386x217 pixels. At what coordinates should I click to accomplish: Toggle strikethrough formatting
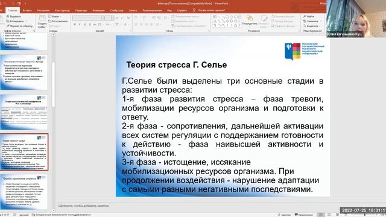pos(95,25)
